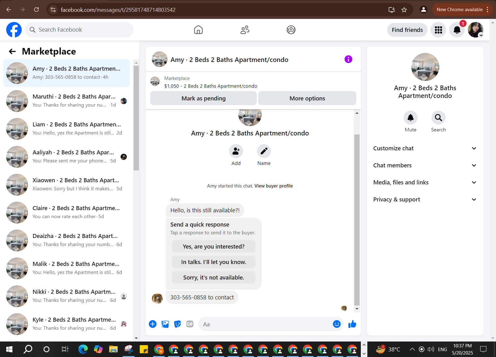Image resolution: width=496 pixels, height=357 pixels.
Task: Open the Groups icon in top nav
Action: (x=291, y=30)
